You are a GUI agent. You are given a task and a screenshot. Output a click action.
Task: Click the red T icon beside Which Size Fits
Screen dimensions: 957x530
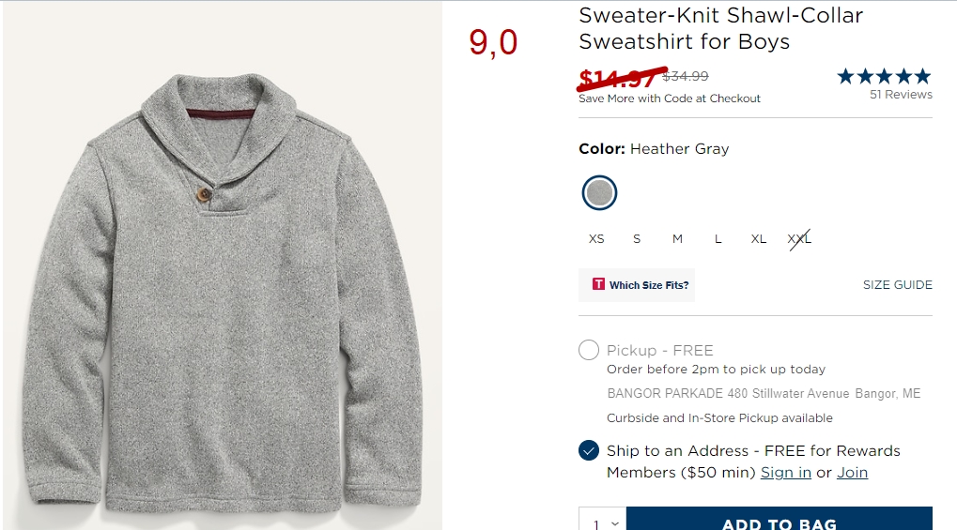(x=598, y=284)
